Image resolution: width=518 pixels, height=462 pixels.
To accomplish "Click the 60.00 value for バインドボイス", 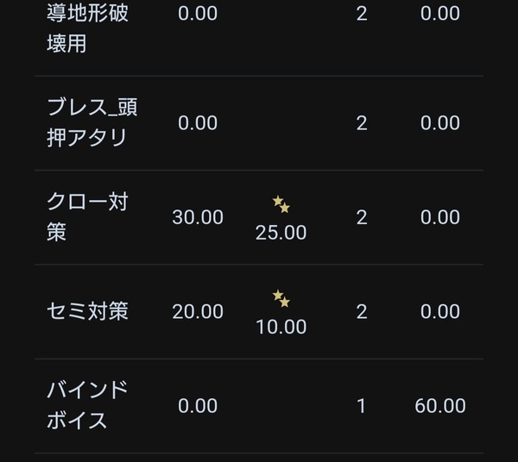I will click(440, 406).
